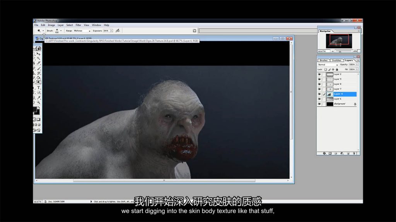Viewport: 396px width, 222px height.
Task: Open the Layers panel flyout menu
Action: click(358, 61)
